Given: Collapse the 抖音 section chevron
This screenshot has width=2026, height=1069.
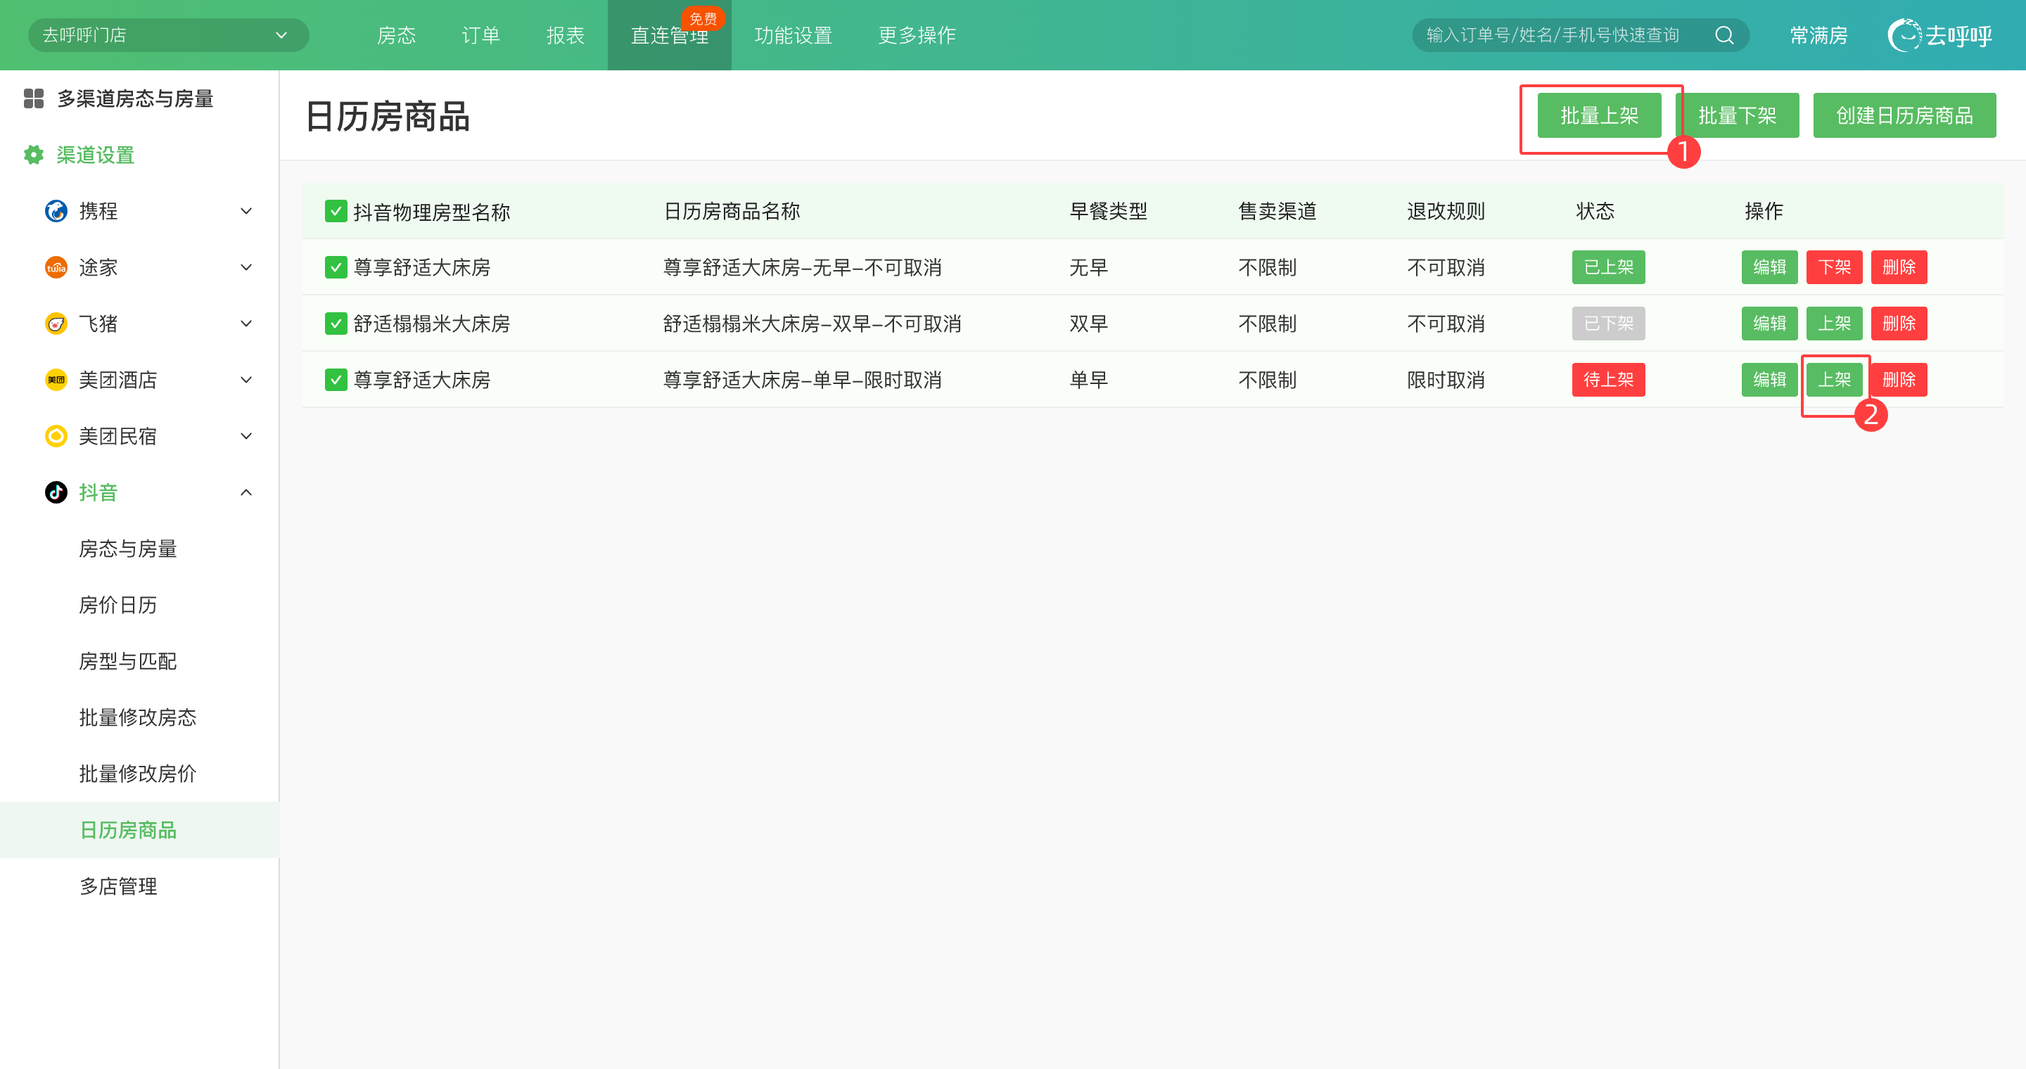Looking at the screenshot, I should (246, 493).
